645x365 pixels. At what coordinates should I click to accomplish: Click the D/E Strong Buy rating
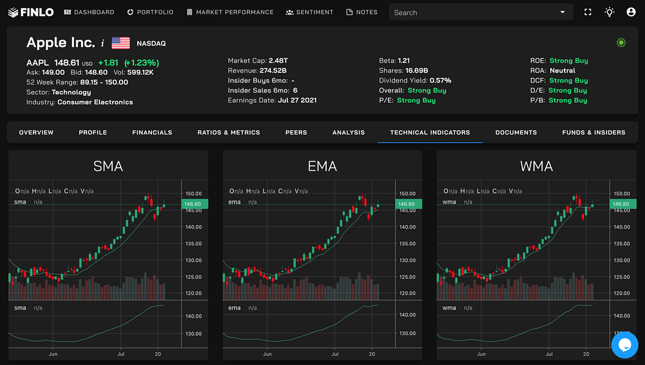click(x=568, y=90)
